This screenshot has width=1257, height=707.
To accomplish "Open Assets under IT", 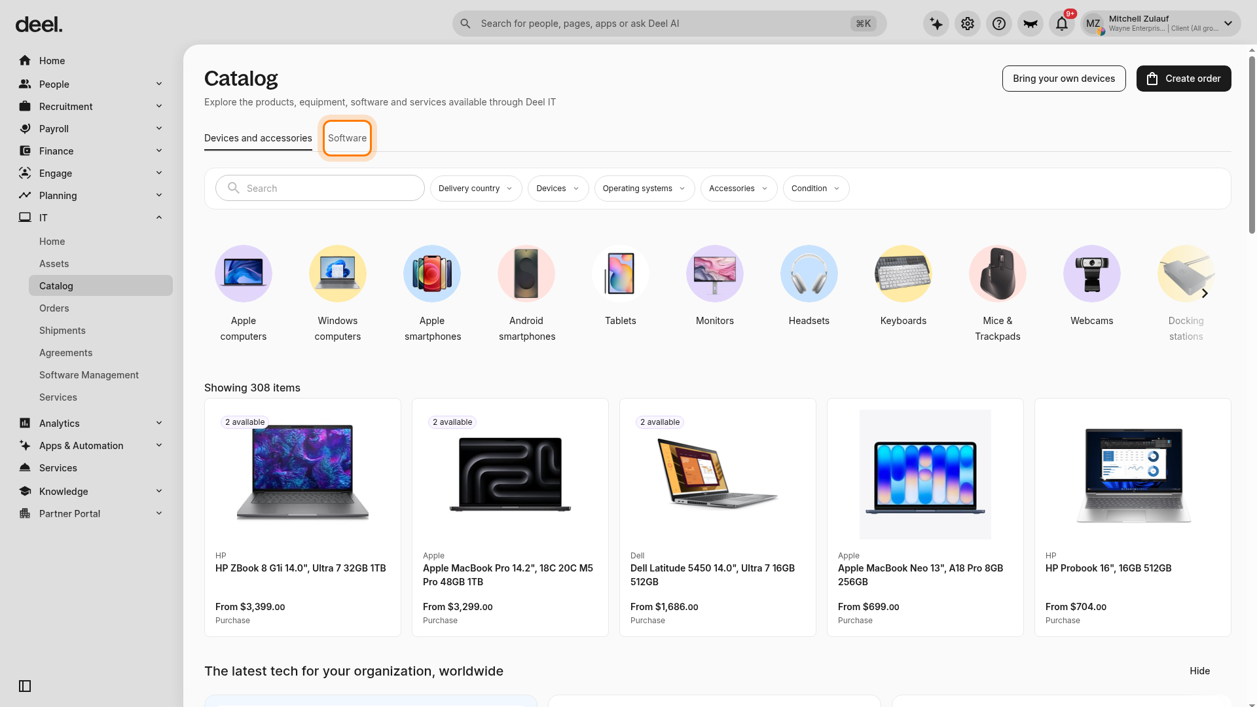I will click(54, 263).
